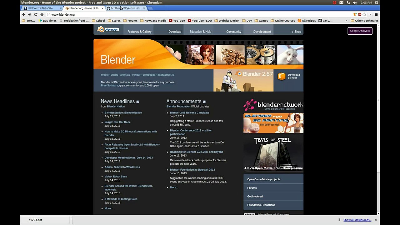
Task: Go back using the browser back arrow
Action: pos(23,14)
